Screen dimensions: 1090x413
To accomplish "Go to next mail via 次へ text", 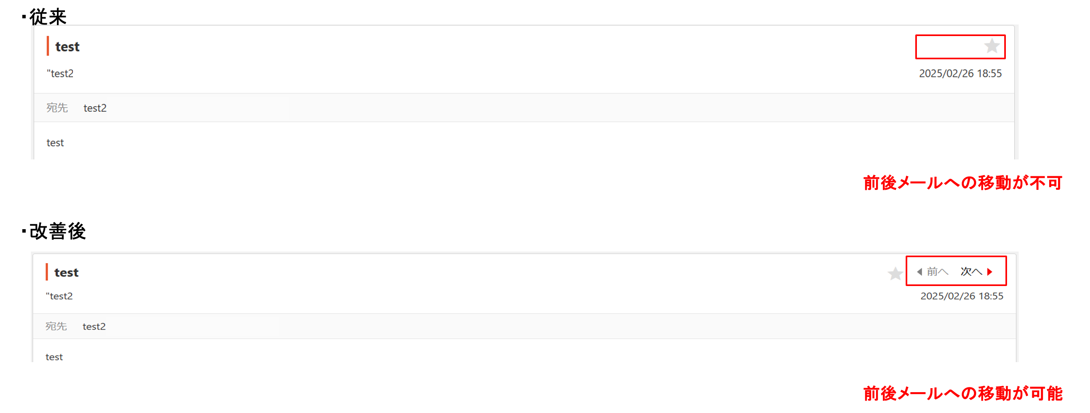I will (x=971, y=272).
